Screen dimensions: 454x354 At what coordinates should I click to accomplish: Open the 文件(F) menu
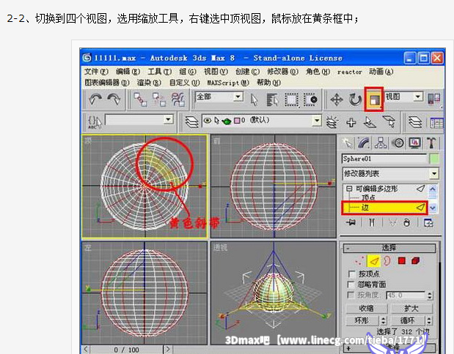[x=96, y=72]
